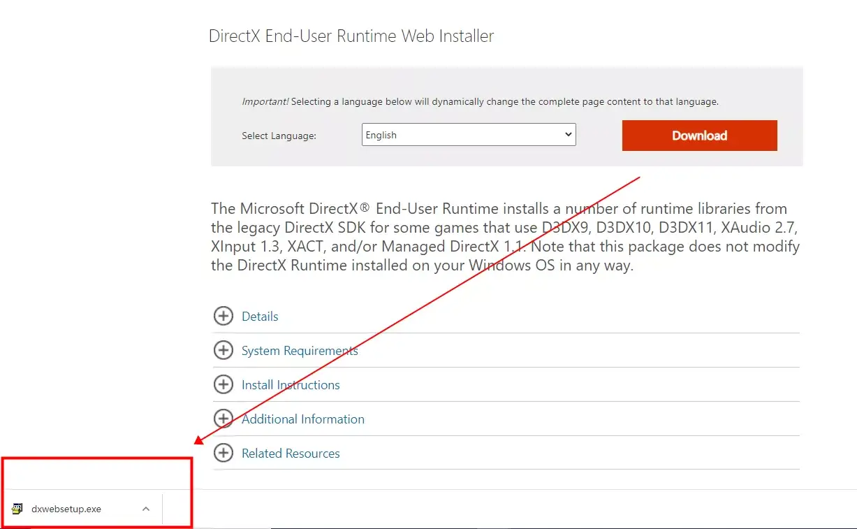
Task: Click the plus icon beside Install Instructions
Action: (x=223, y=384)
